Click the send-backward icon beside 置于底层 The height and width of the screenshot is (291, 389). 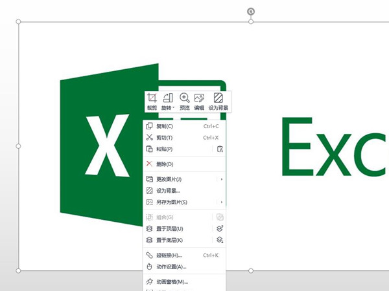[220, 240]
